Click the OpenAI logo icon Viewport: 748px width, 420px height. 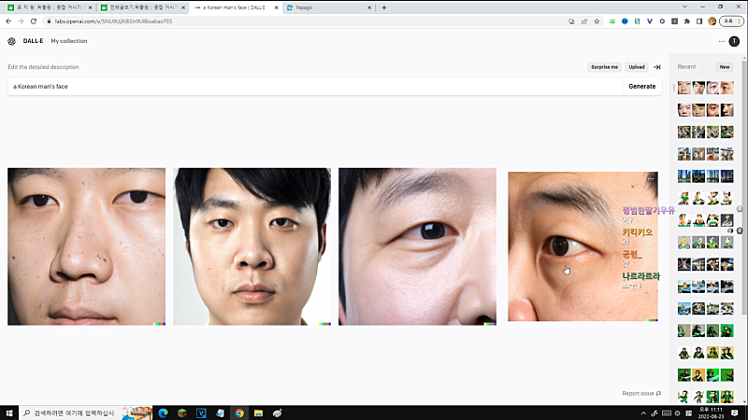pos(11,41)
